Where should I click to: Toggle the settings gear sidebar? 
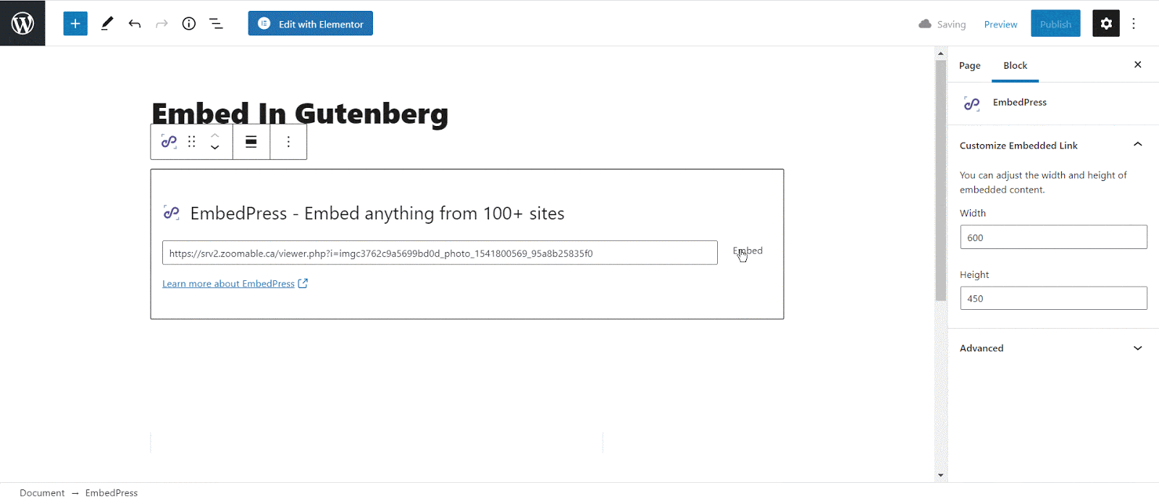tap(1106, 24)
